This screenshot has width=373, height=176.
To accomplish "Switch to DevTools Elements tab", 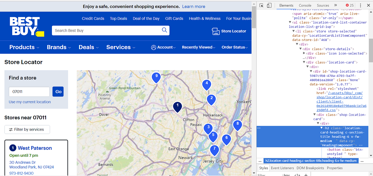I will pyautogui.click(x=286, y=5).
